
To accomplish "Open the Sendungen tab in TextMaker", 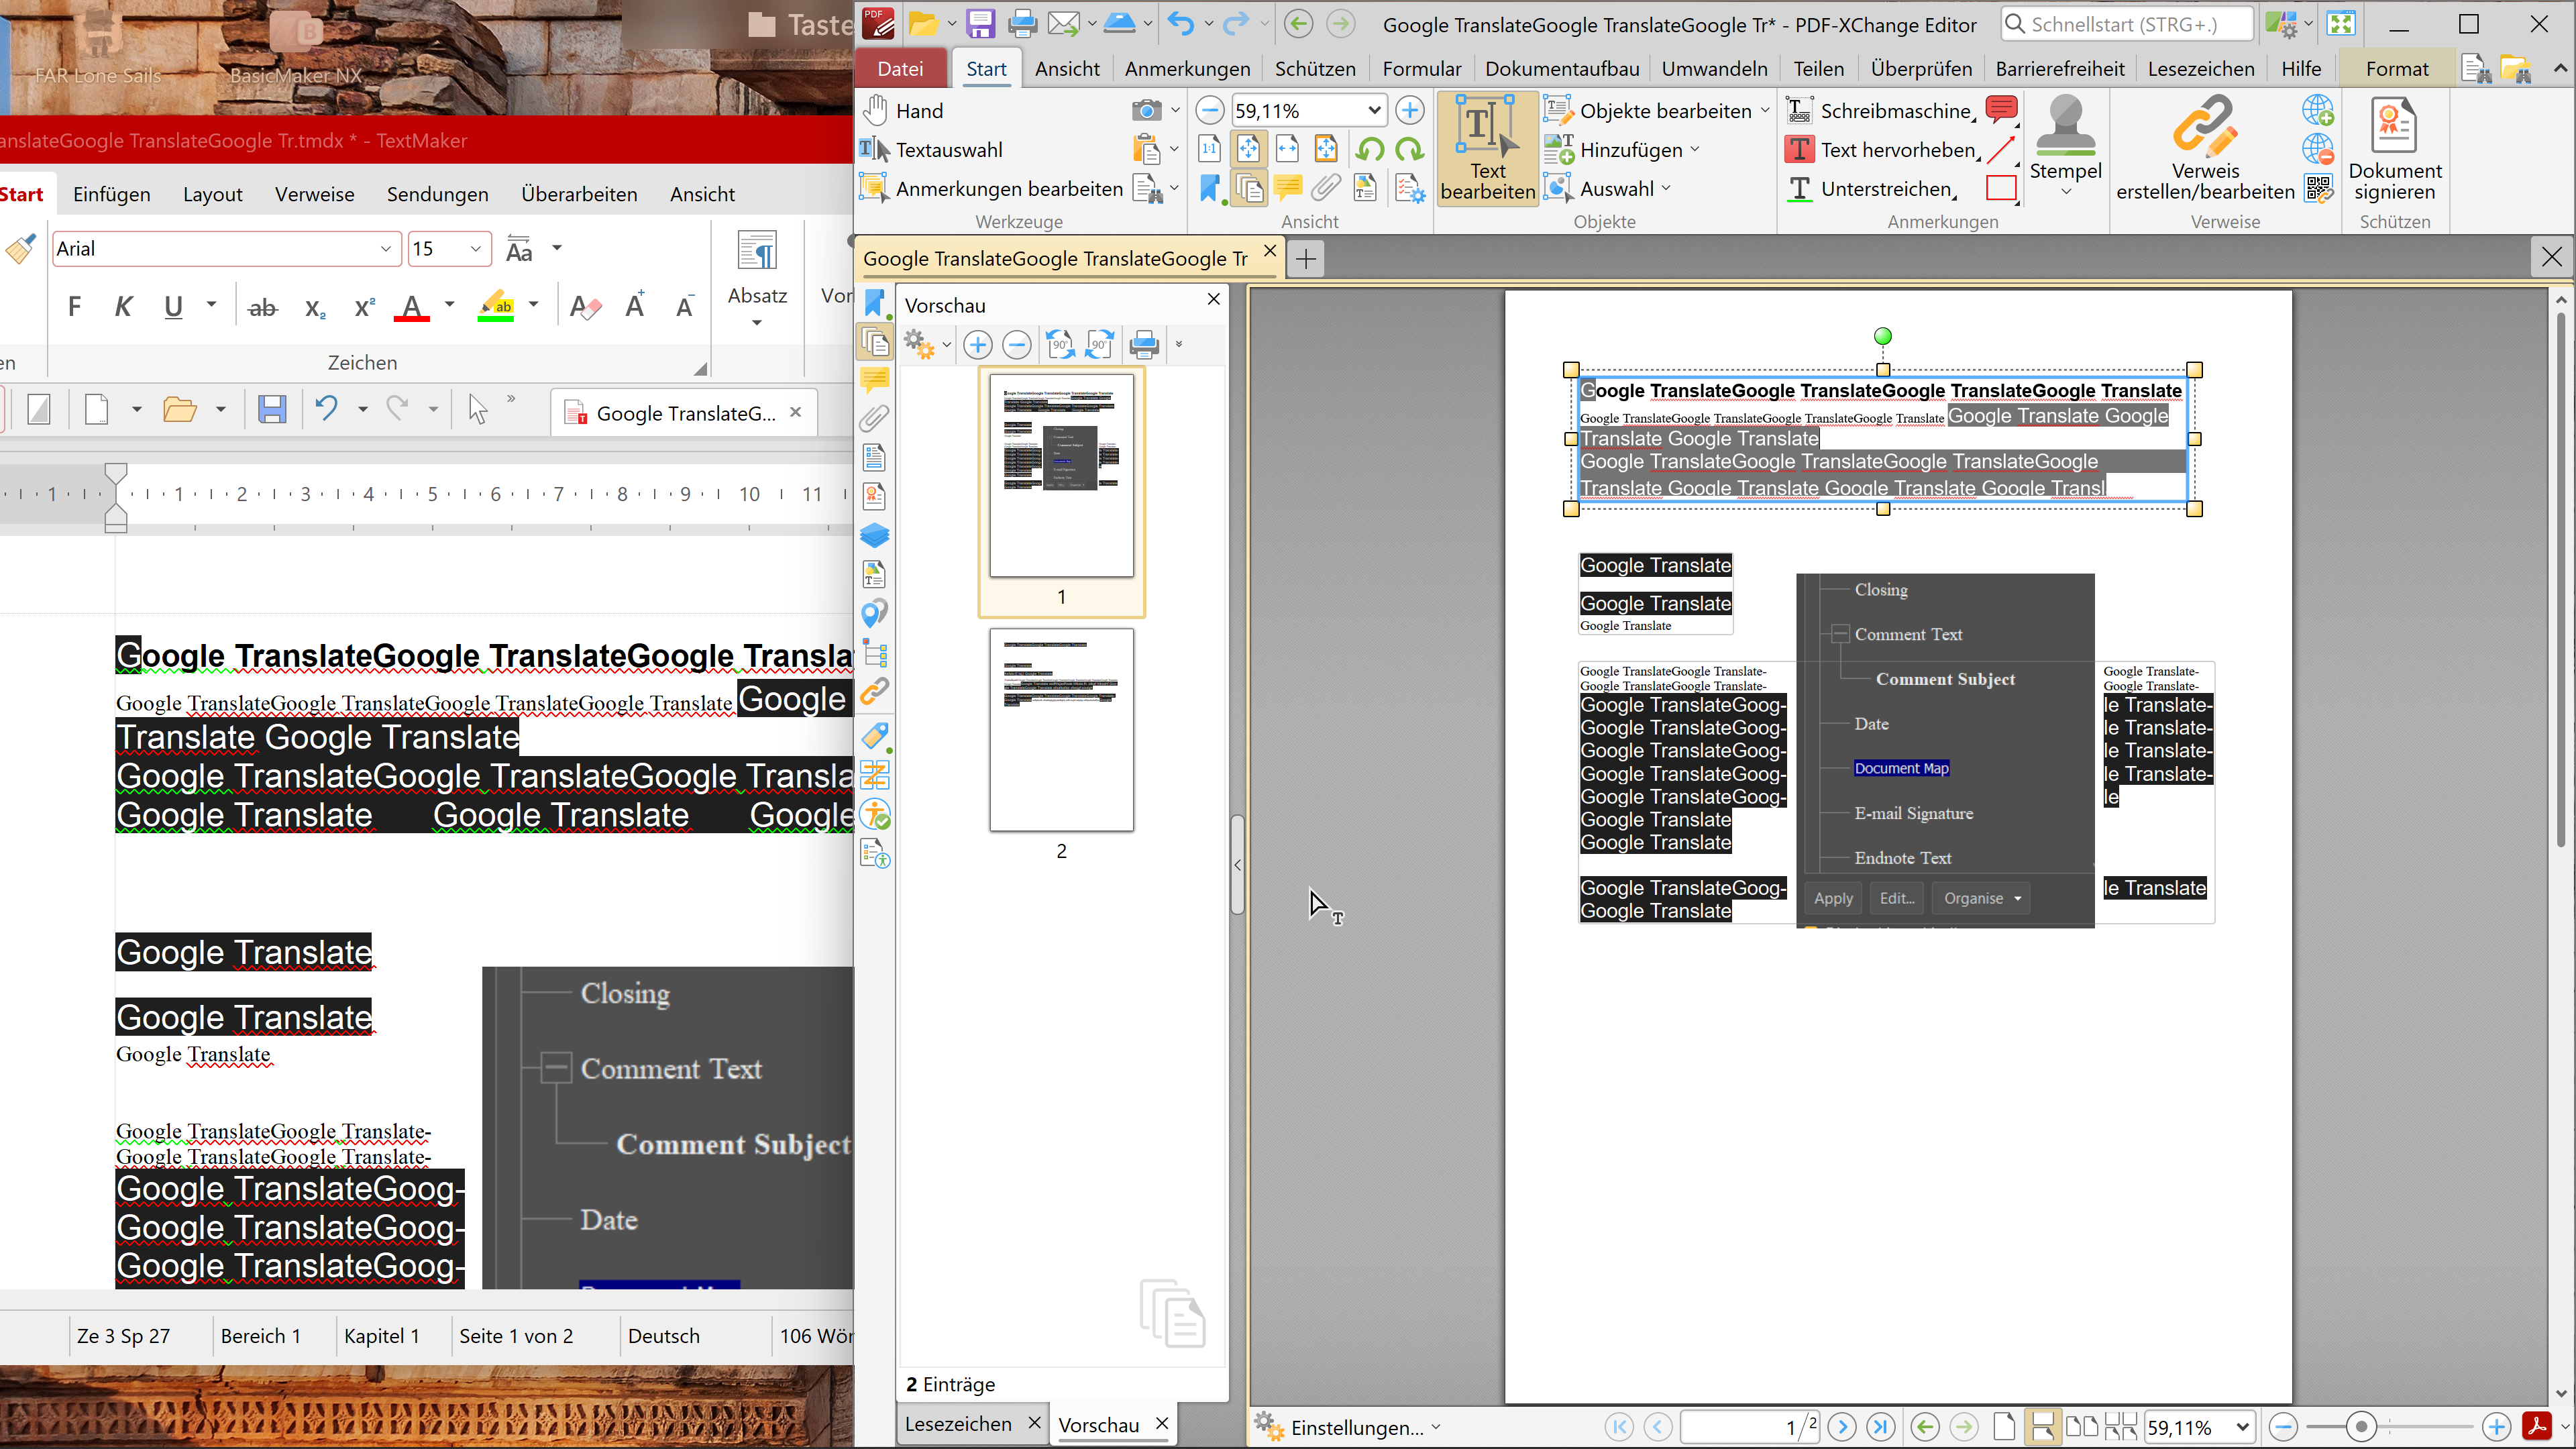I will [x=437, y=194].
